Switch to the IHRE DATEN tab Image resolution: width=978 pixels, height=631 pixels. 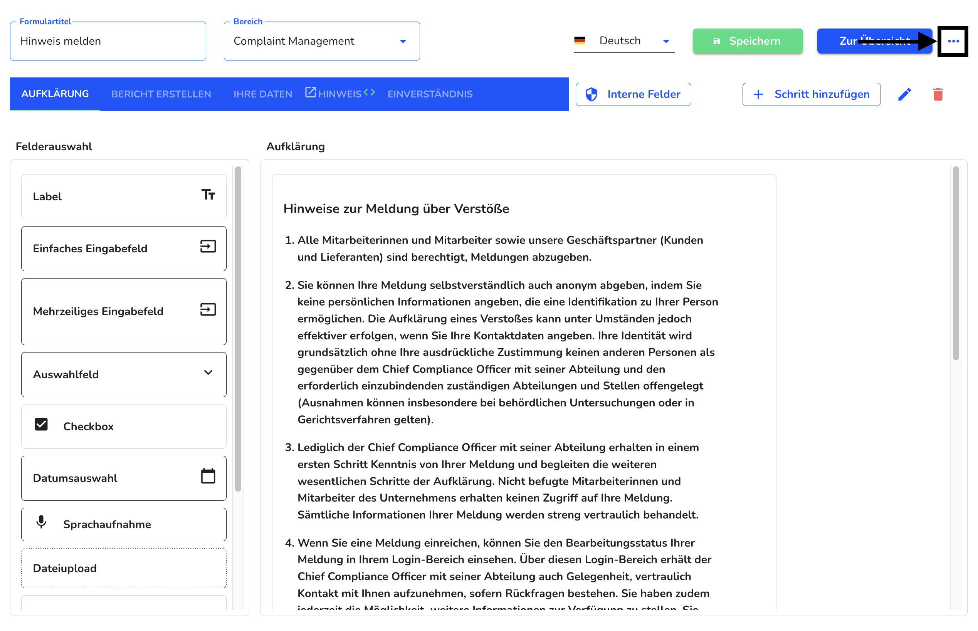(x=263, y=94)
